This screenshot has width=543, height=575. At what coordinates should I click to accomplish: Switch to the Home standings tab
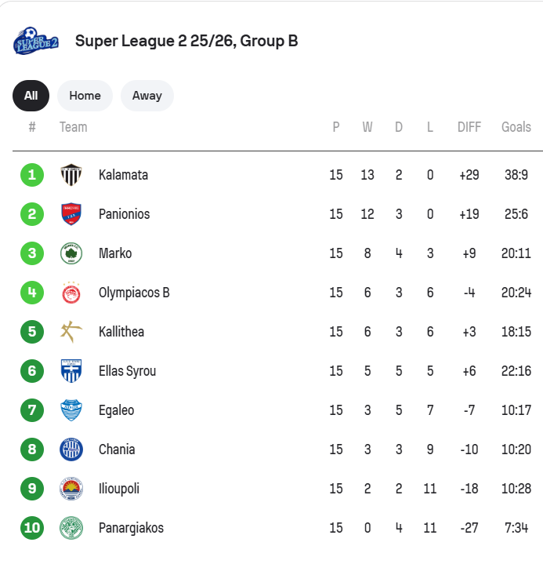85,96
